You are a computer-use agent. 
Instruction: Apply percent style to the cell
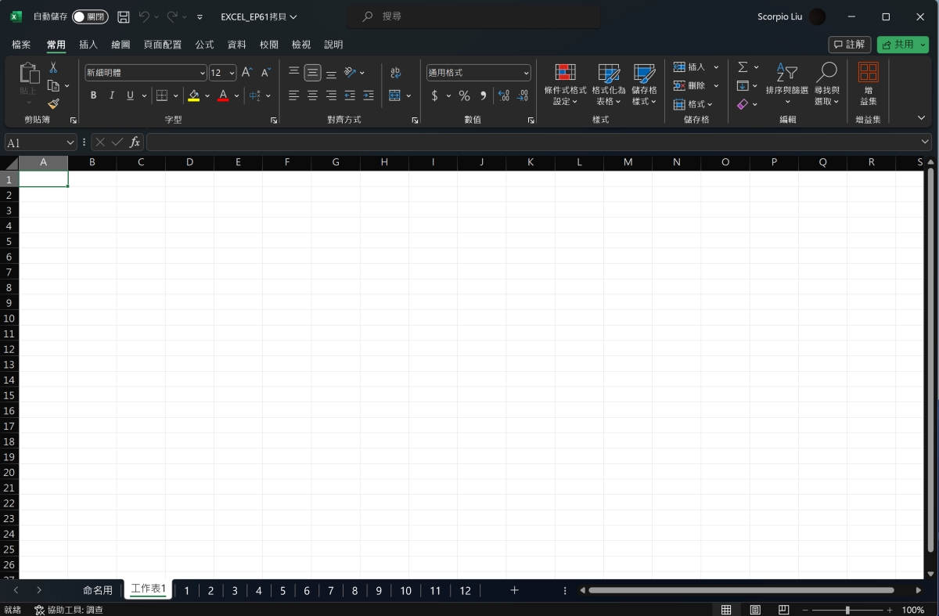(464, 95)
